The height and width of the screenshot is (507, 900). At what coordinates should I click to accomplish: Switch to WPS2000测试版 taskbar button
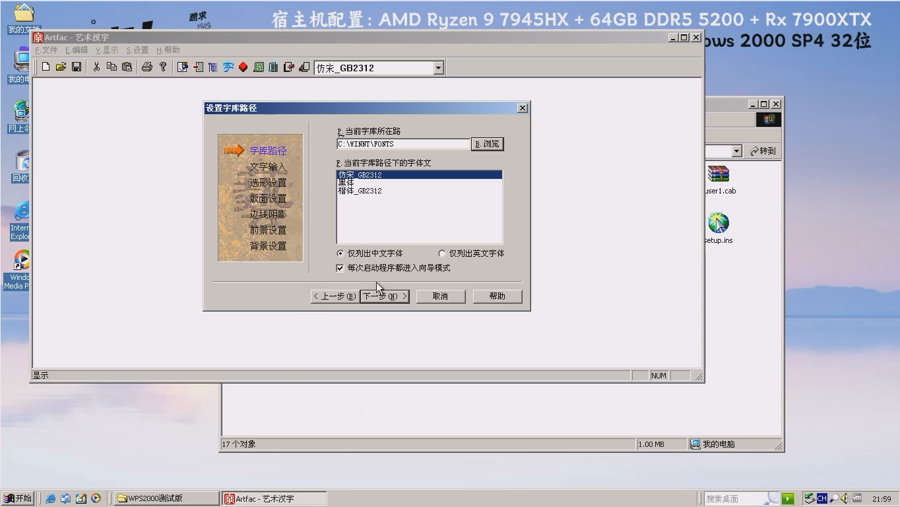(x=166, y=498)
